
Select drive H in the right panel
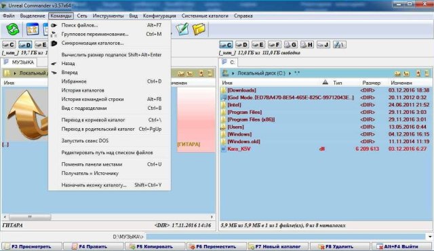pyautogui.click(x=307, y=45)
